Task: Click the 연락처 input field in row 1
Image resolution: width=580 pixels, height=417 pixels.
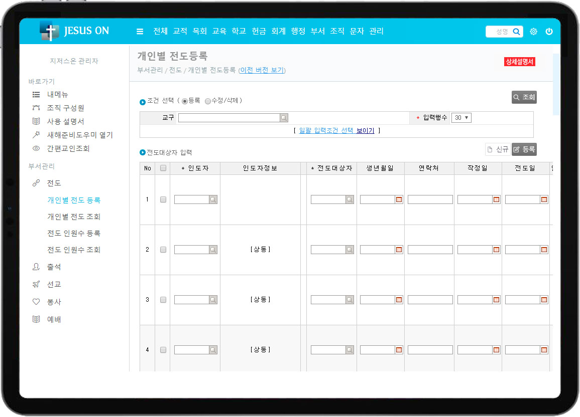Action: point(430,199)
